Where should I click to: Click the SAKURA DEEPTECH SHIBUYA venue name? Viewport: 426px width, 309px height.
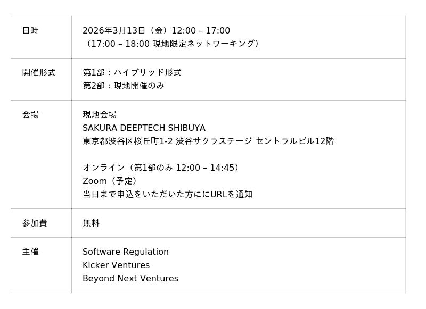[x=144, y=128]
